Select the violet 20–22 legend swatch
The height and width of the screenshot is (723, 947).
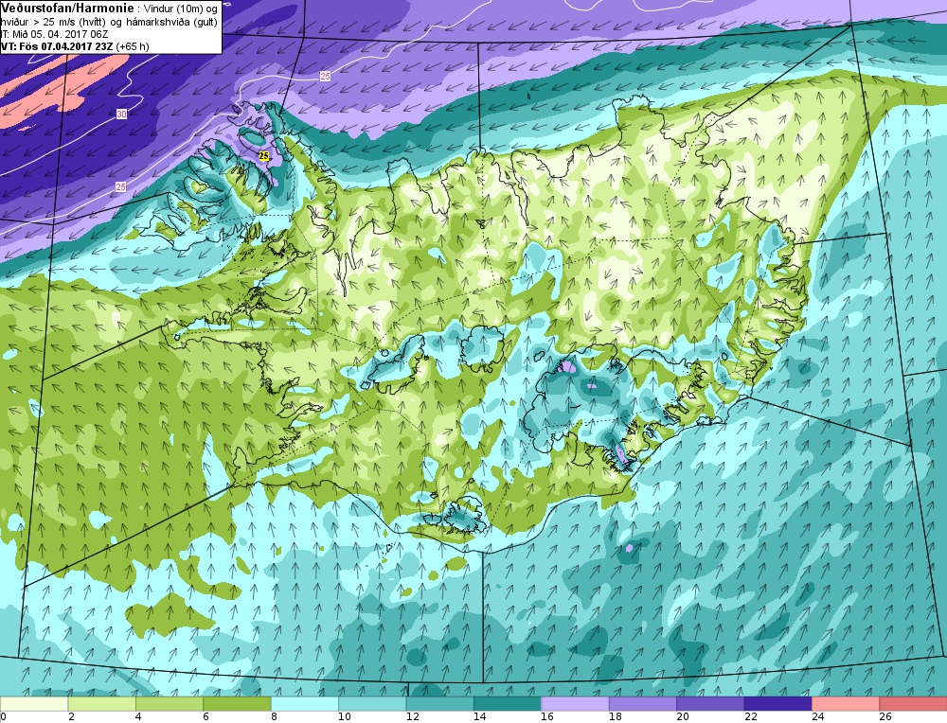point(711,704)
